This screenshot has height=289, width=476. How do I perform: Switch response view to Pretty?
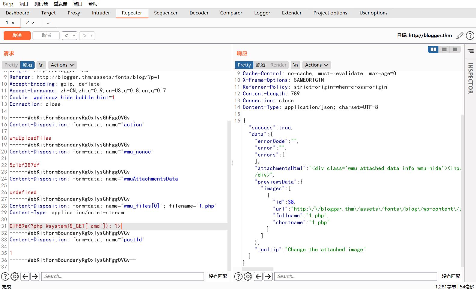click(244, 65)
